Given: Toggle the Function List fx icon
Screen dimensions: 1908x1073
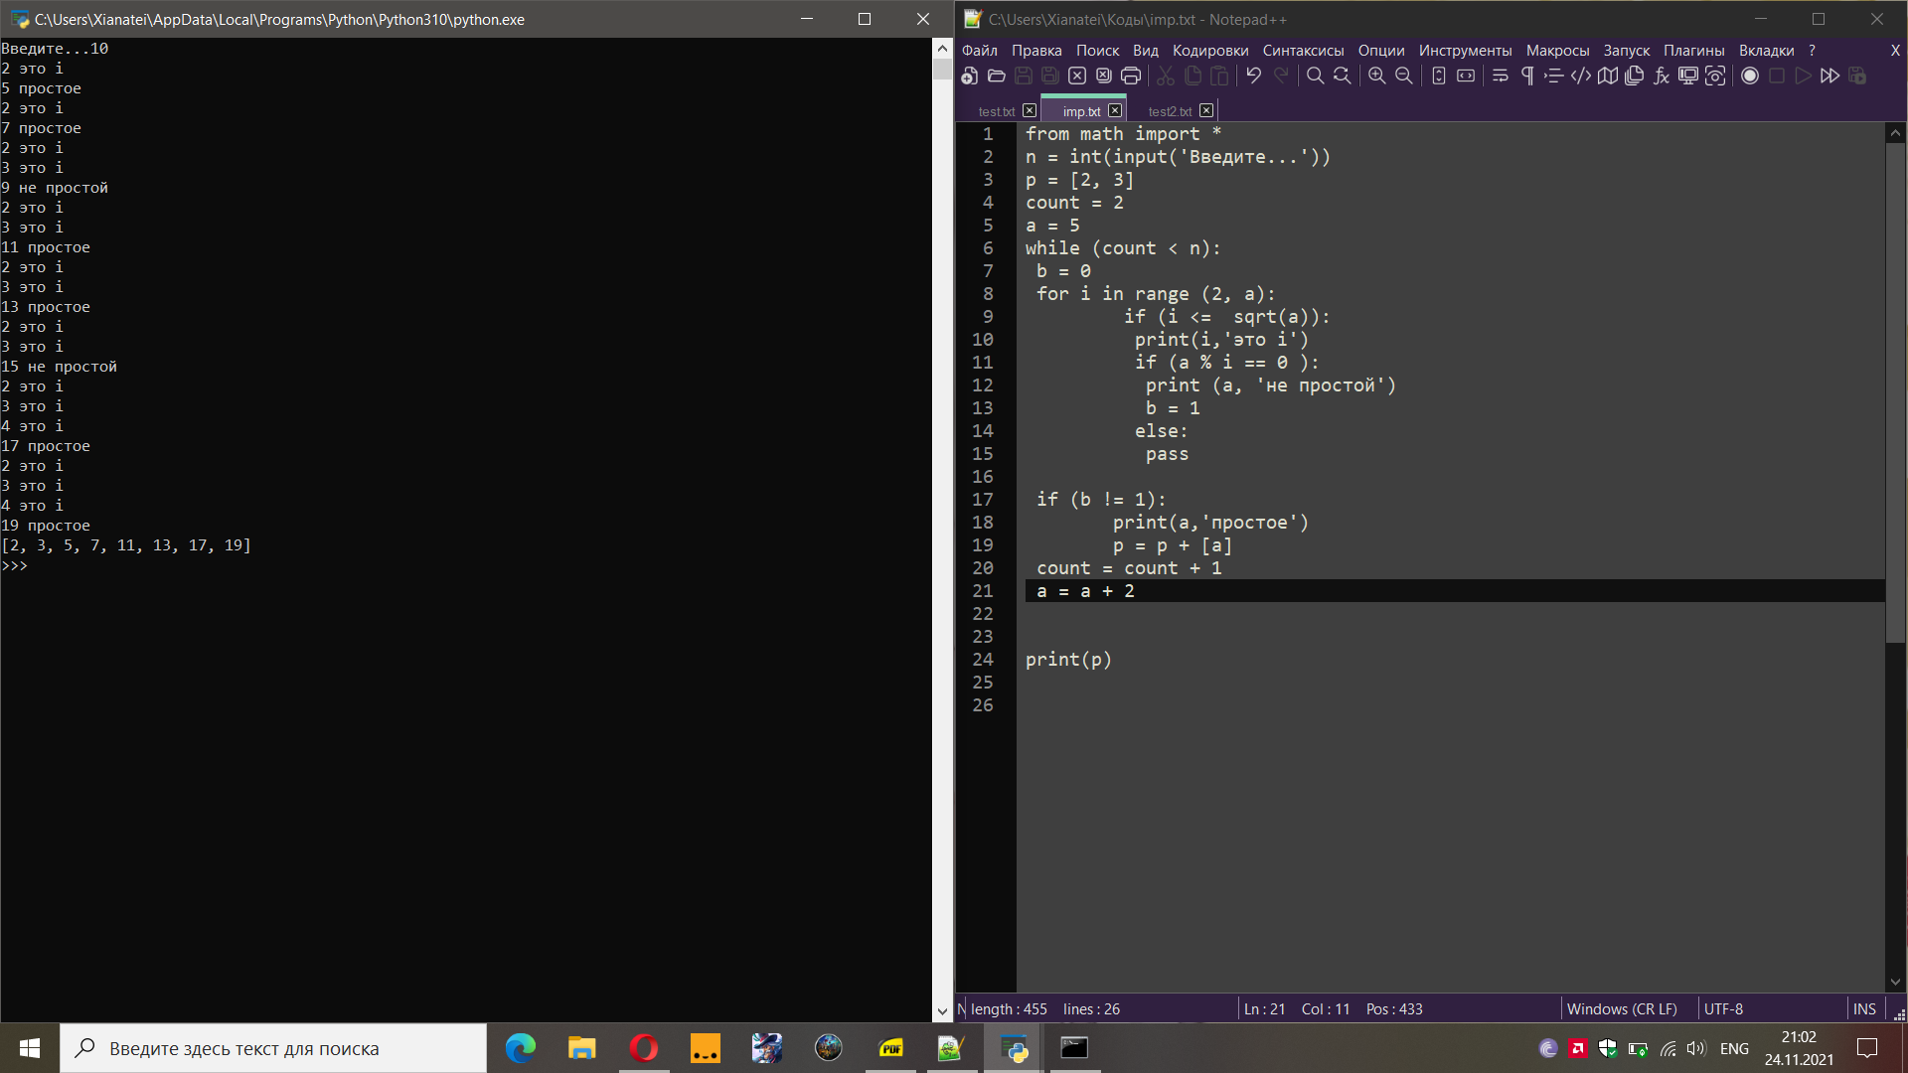Looking at the screenshot, I should [x=1662, y=77].
